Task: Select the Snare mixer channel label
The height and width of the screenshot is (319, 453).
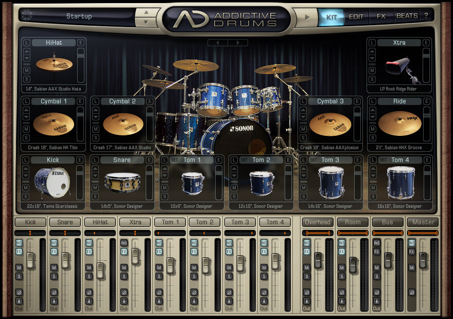Action: pyautogui.click(x=65, y=222)
